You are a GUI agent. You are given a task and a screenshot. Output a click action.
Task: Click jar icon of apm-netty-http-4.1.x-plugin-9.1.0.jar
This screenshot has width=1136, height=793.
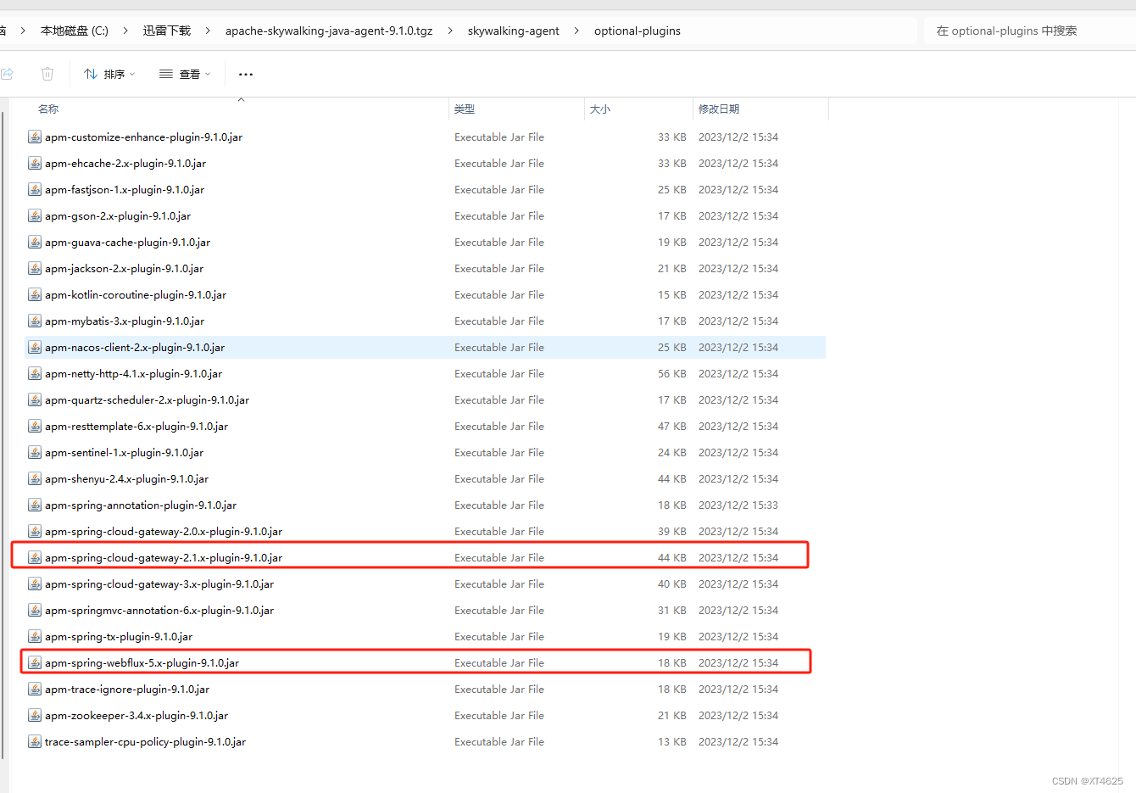click(x=35, y=373)
